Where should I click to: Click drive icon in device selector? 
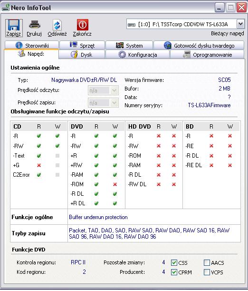(x=132, y=25)
